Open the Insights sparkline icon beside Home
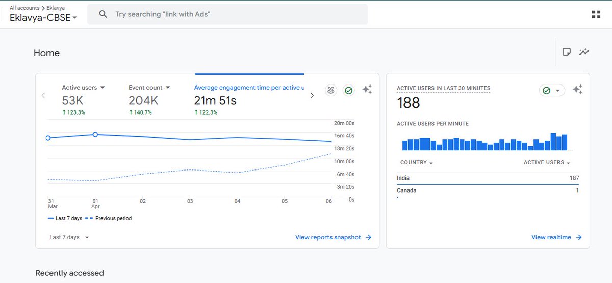This screenshot has height=283, width=612. tap(584, 52)
